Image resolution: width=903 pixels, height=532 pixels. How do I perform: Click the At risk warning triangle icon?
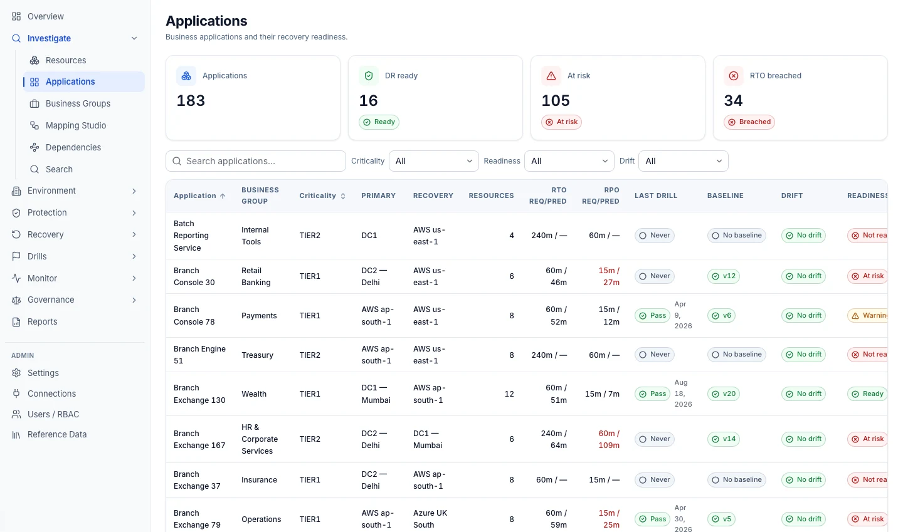(x=551, y=76)
